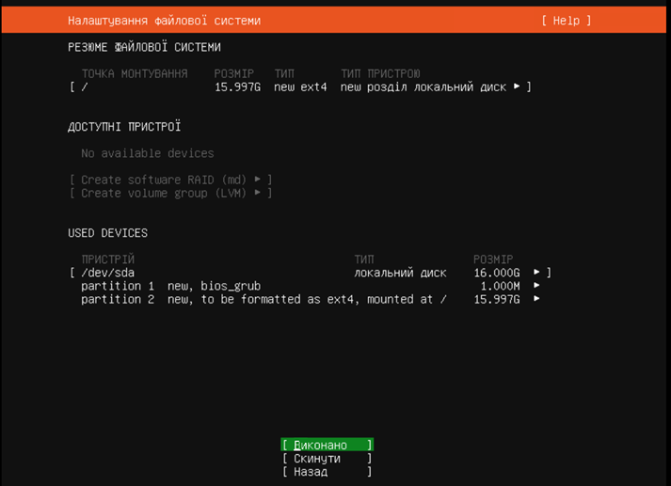Open the partition 1 actions arrow
671x486 pixels.
click(537, 286)
